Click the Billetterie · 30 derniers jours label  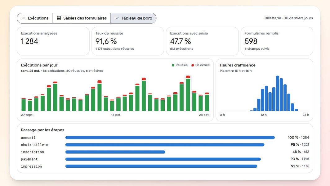tap(288, 18)
